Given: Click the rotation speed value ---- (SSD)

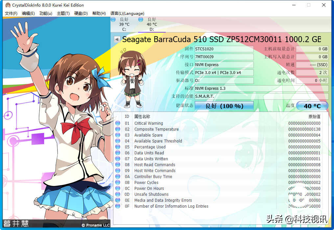Looking at the screenshot, I should [x=312, y=64].
